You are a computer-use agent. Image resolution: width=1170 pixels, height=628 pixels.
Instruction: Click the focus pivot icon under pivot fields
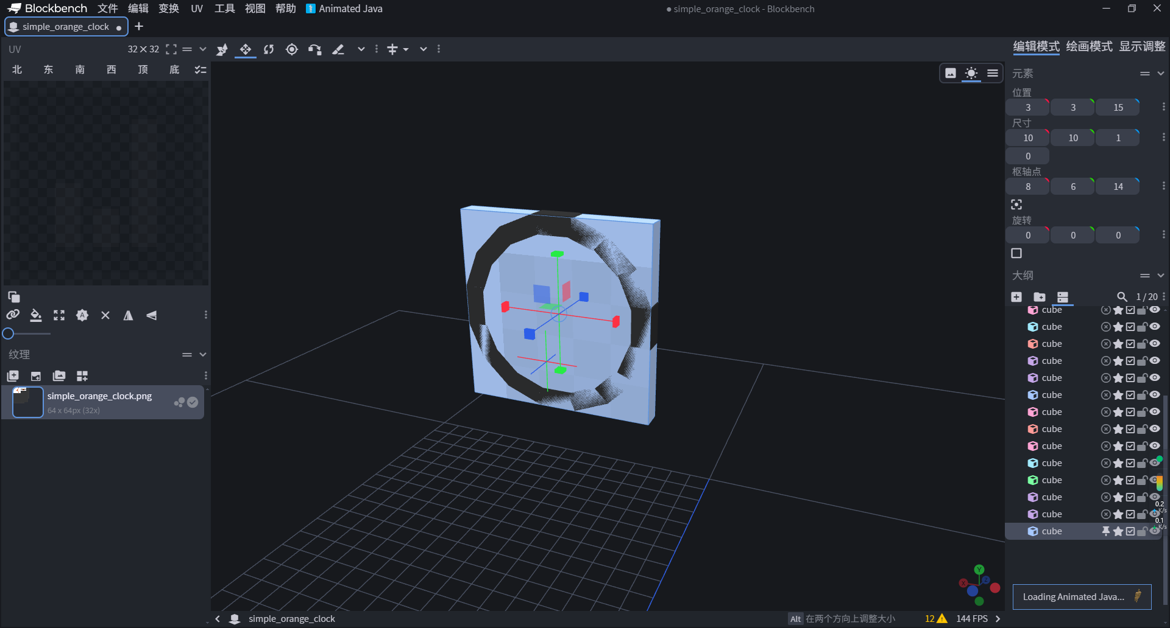1016,204
